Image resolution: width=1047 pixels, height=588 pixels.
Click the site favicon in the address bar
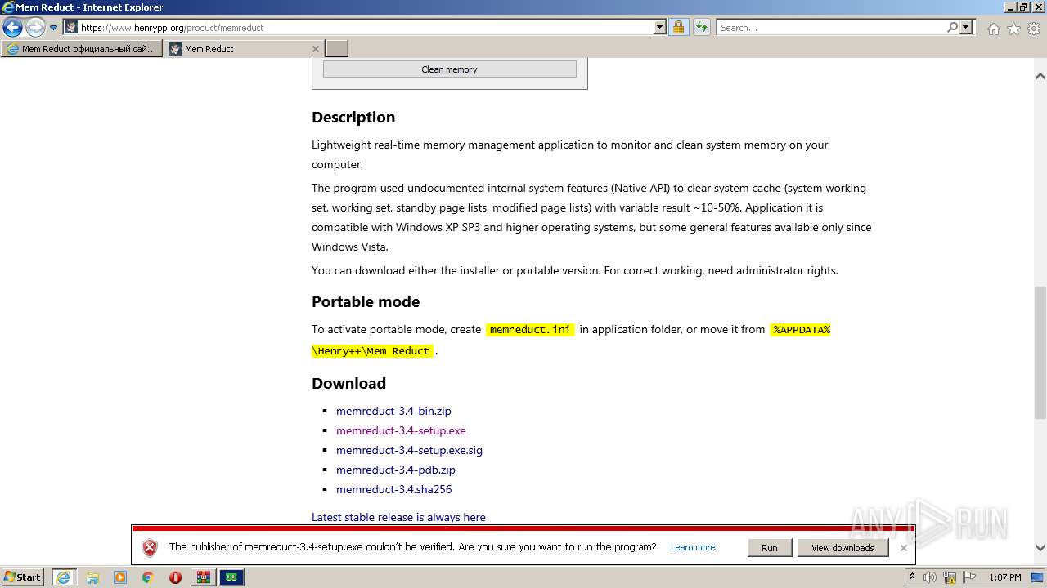click(71, 27)
